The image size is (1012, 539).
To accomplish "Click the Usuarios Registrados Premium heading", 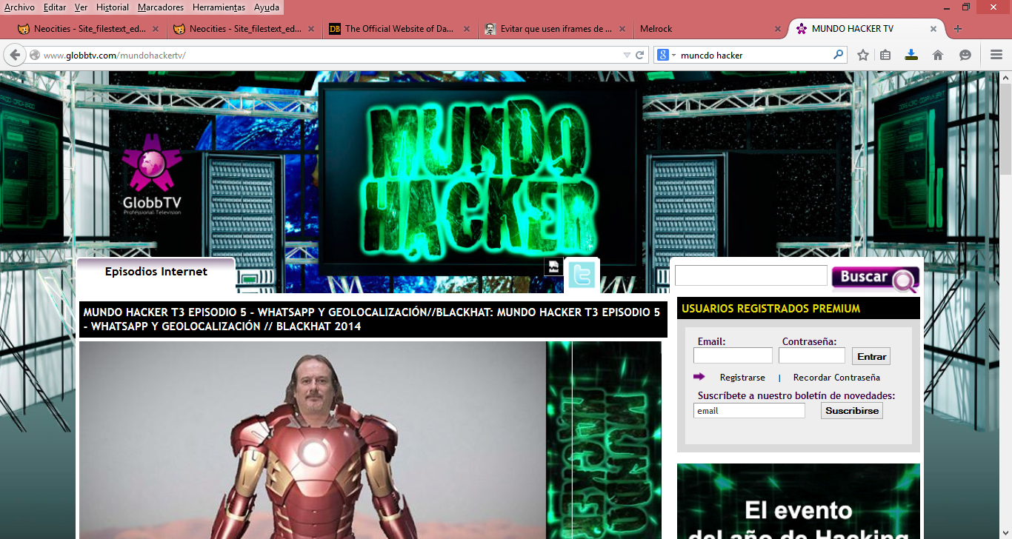I will 771,308.
